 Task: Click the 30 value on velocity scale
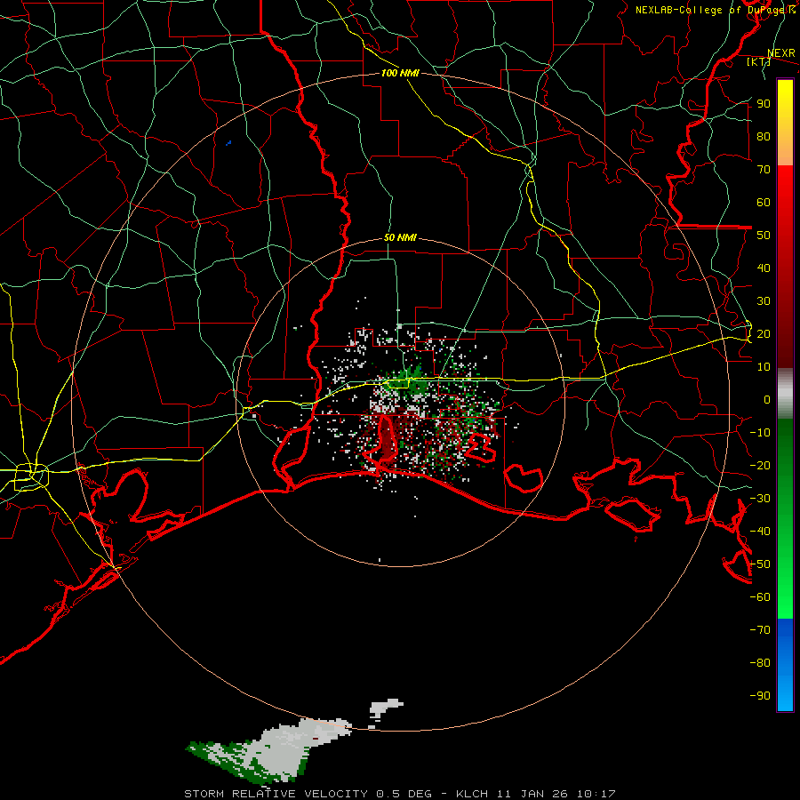tap(764, 301)
